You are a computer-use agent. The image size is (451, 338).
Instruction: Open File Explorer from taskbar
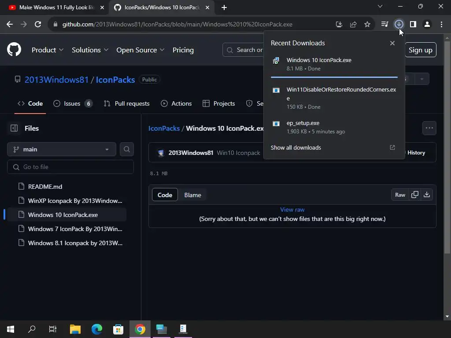[75, 329]
